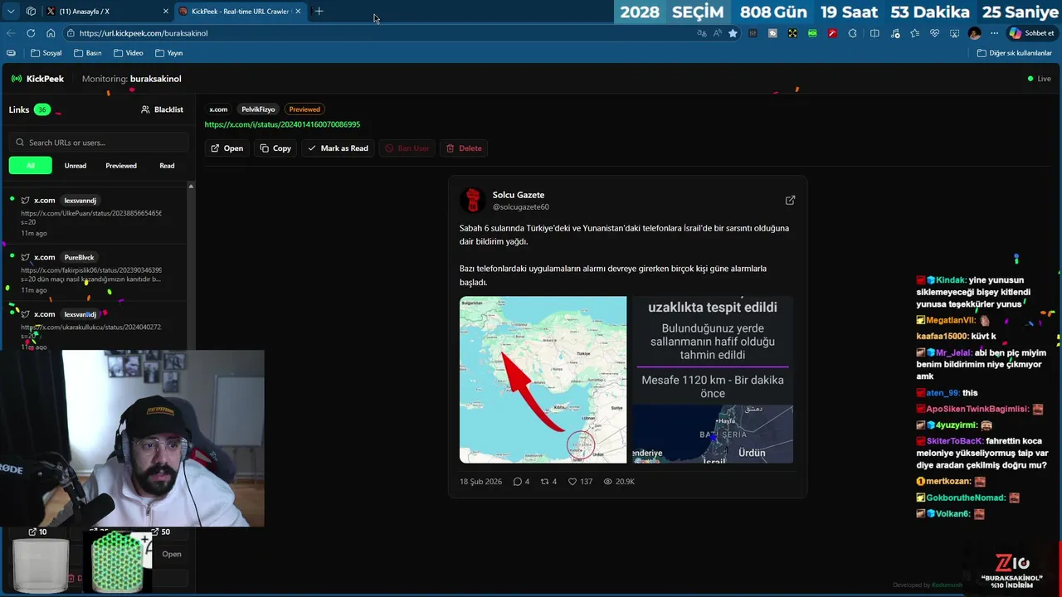This screenshot has width=1062, height=597.
Task: Select the Previewed filter tab
Action: 121,166
